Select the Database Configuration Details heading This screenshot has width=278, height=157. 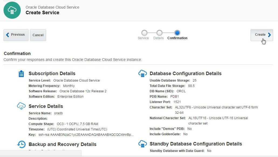click(186, 74)
